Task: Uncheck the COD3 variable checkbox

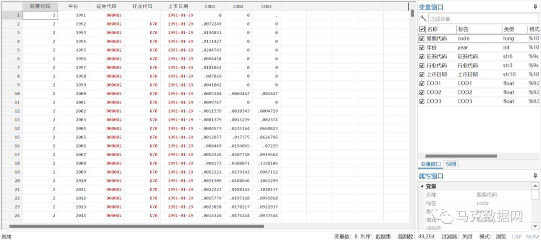Action: [x=422, y=101]
